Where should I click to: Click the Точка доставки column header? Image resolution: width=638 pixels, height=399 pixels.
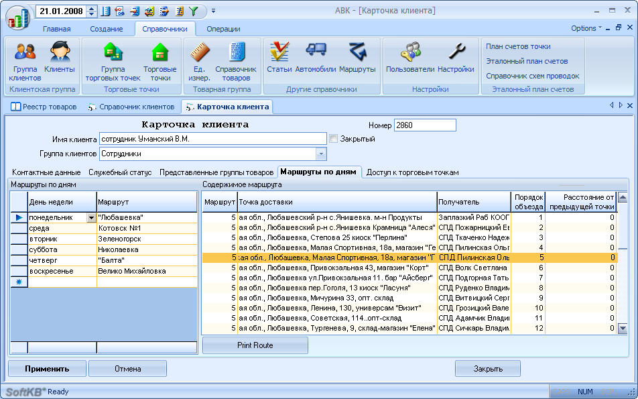[337, 202]
